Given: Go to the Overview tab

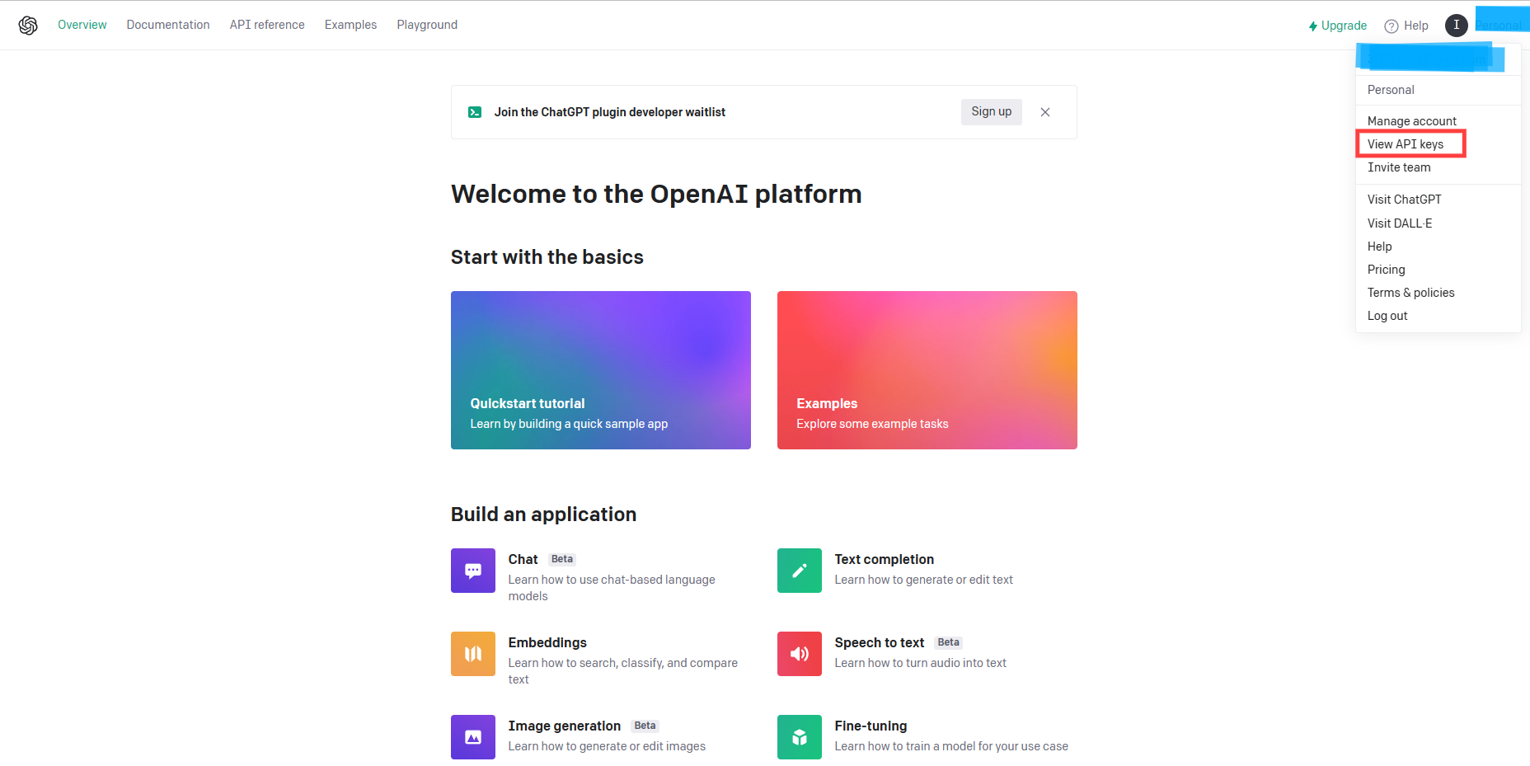Looking at the screenshot, I should [82, 25].
